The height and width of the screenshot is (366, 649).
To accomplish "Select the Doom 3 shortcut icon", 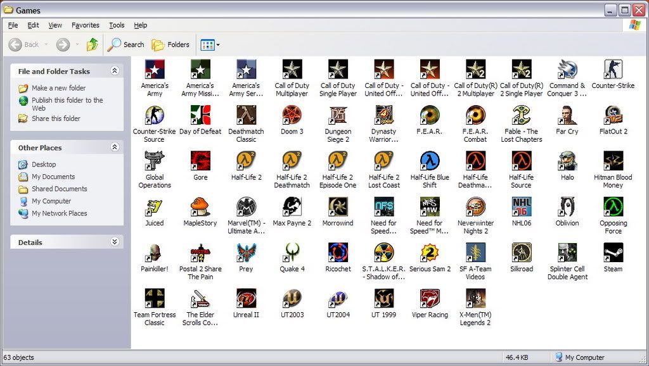I will click(x=292, y=116).
